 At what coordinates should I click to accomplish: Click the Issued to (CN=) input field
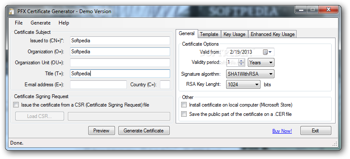click(120, 41)
